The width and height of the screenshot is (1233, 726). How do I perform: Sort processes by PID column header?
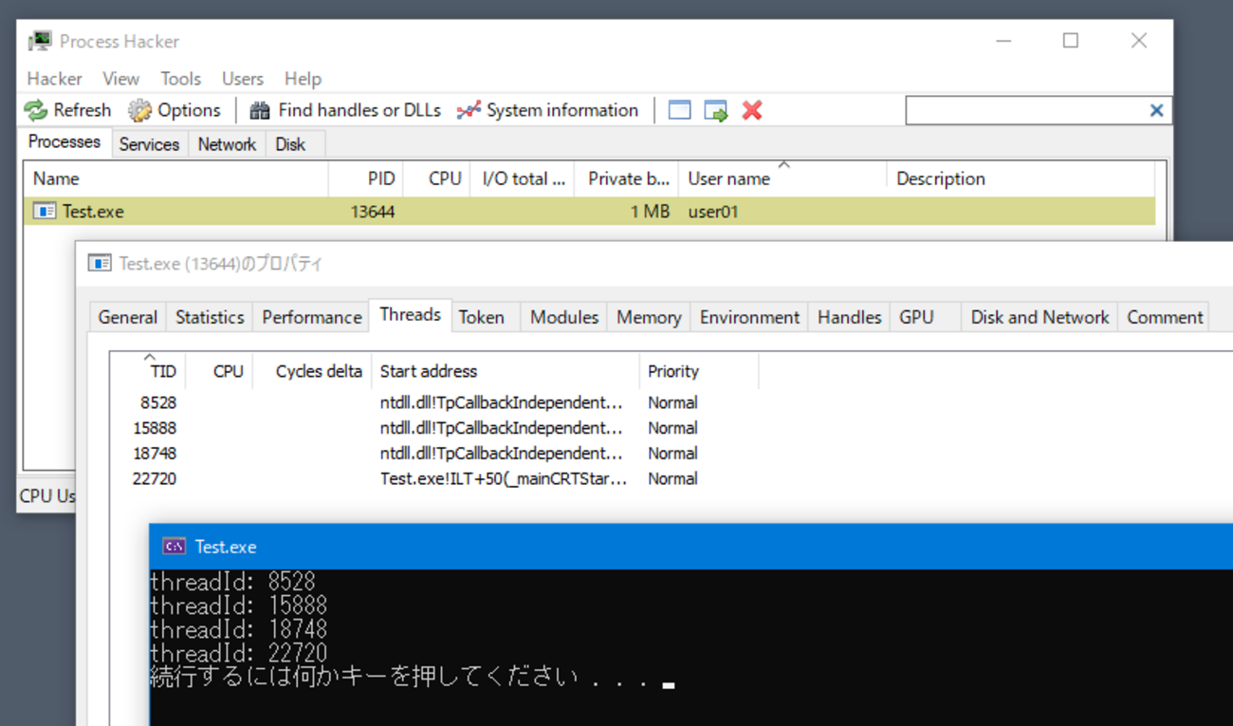366,178
